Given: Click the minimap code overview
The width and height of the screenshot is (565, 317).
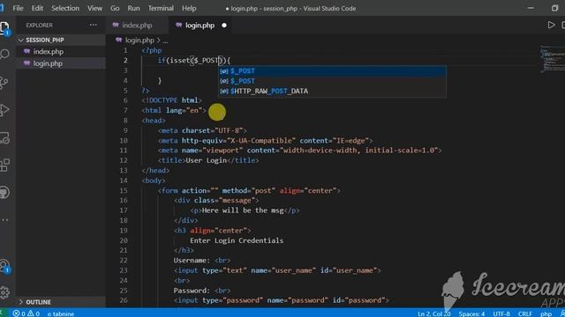Looking at the screenshot, I should [x=552, y=59].
